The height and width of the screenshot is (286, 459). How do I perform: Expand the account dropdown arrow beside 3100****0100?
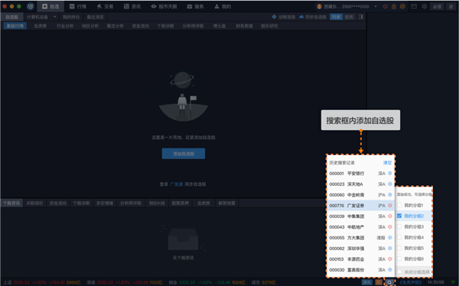tap(376, 6)
